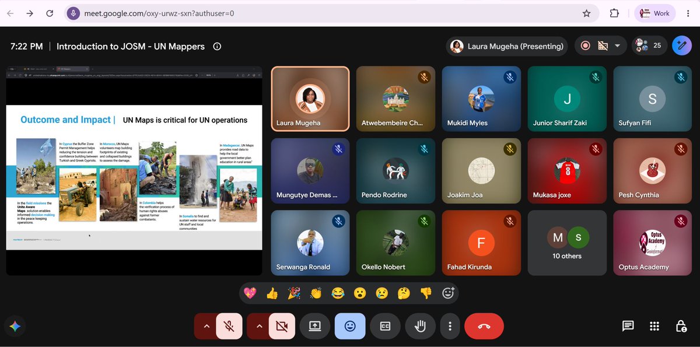Select Junior Sharif Zaki participant tile
The image size is (700, 347).
[567, 99]
